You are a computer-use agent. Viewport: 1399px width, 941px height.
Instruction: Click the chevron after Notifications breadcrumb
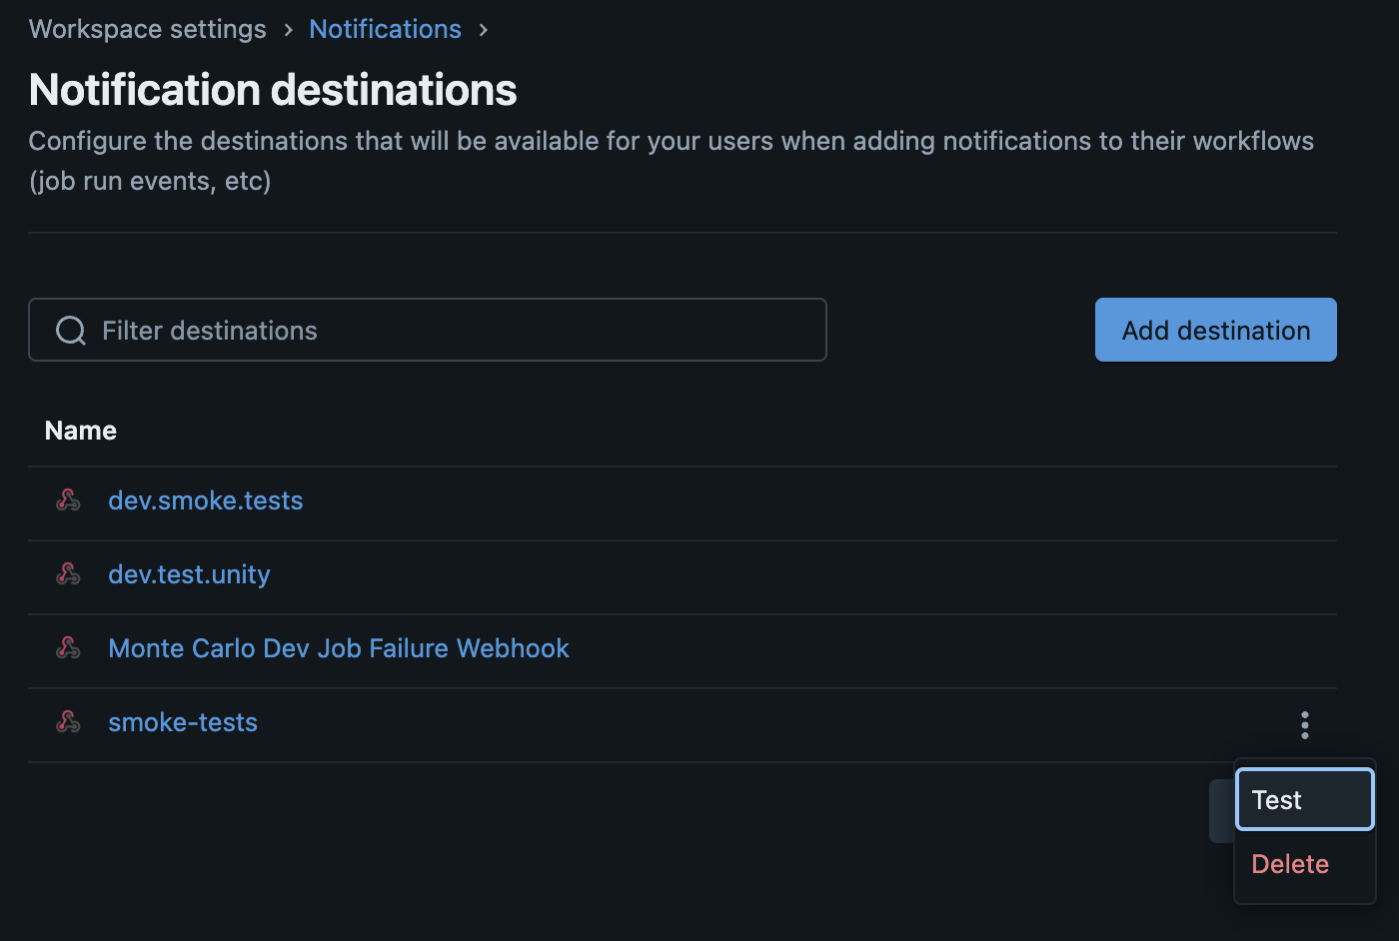(x=484, y=30)
